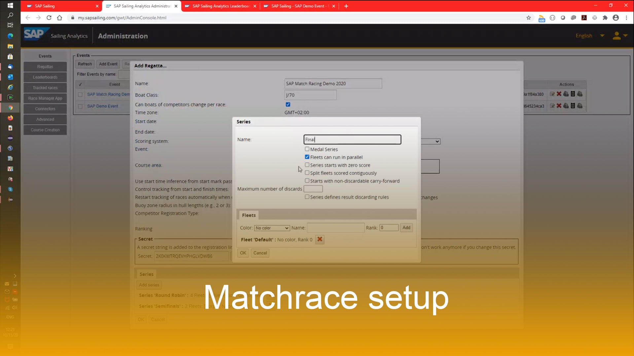Viewport: 634px width, 356px height.
Task: Click the red X delete icon for SAP Demo Event
Action: 559,106
